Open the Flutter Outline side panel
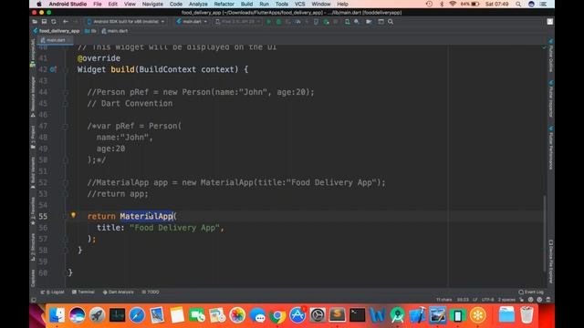 [551, 55]
